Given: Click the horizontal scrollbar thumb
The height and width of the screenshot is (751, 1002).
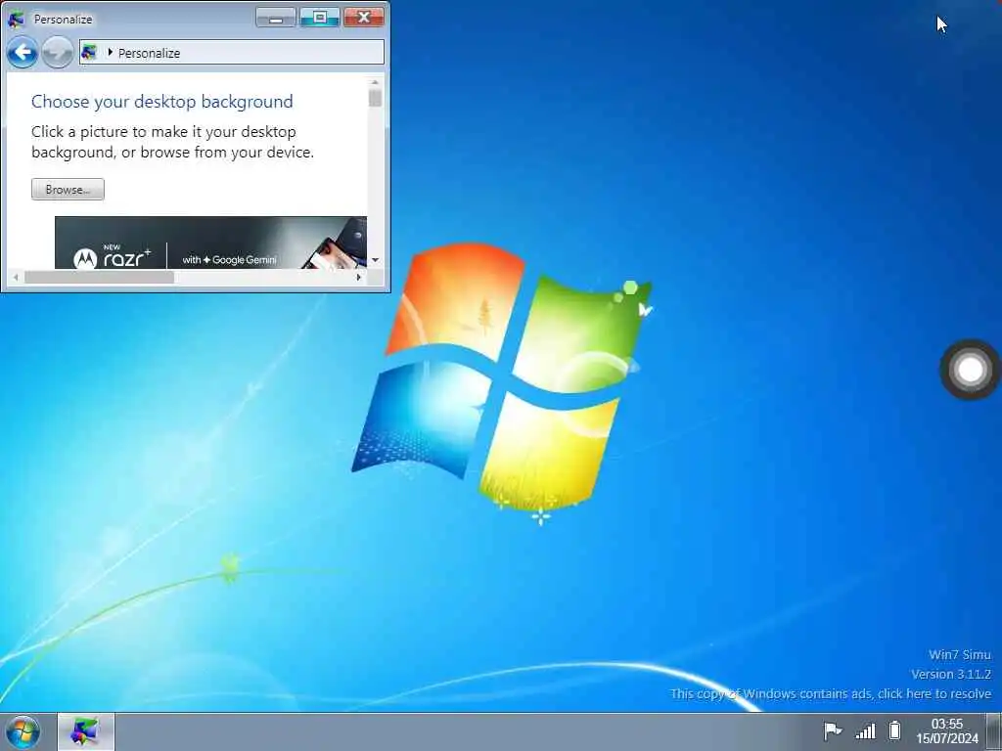Looking at the screenshot, I should tap(99, 277).
